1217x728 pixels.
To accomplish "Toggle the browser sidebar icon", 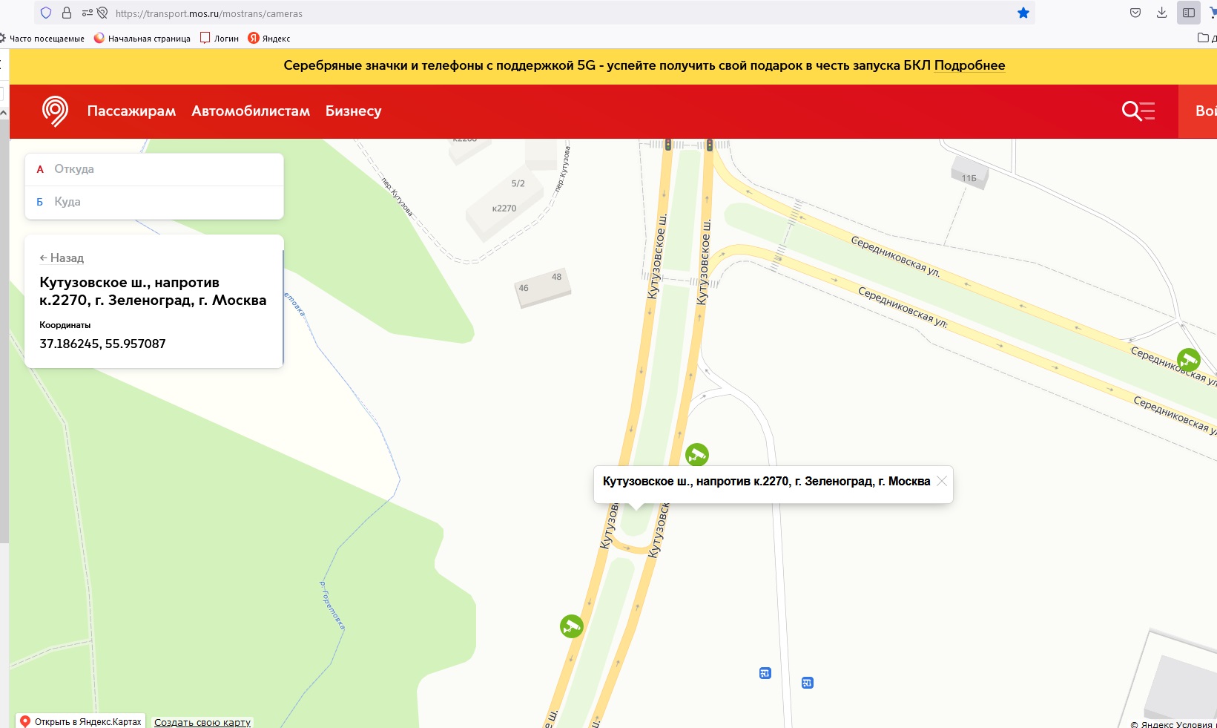I will [x=1188, y=13].
